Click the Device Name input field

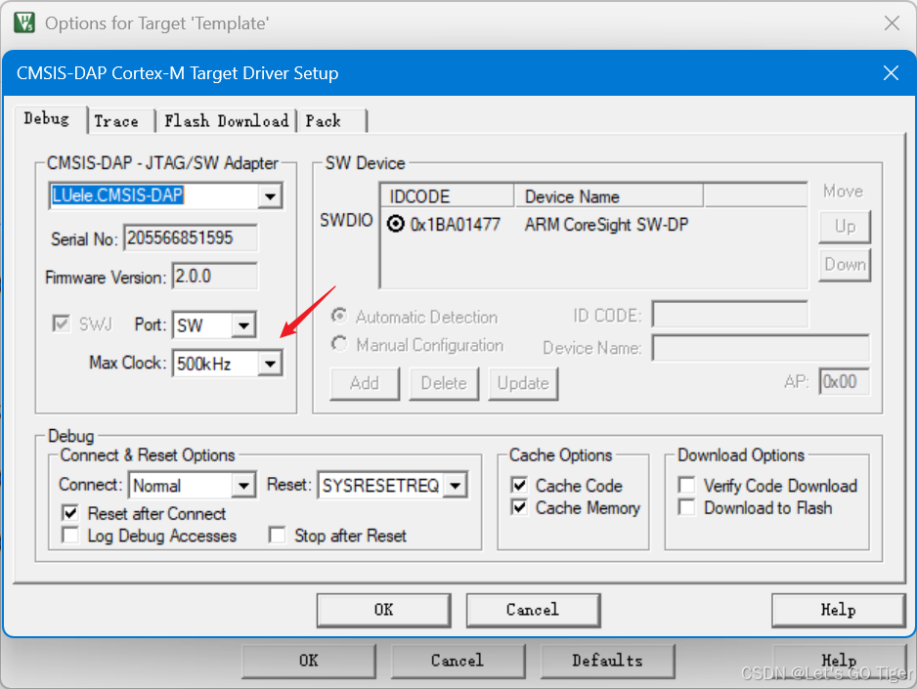761,348
